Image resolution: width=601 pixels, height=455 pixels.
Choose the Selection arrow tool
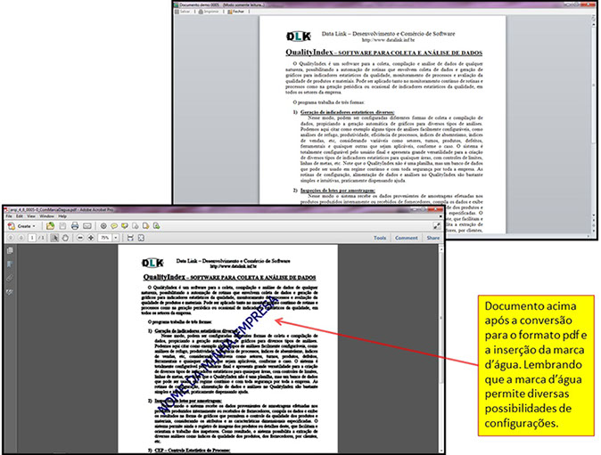[54, 239]
